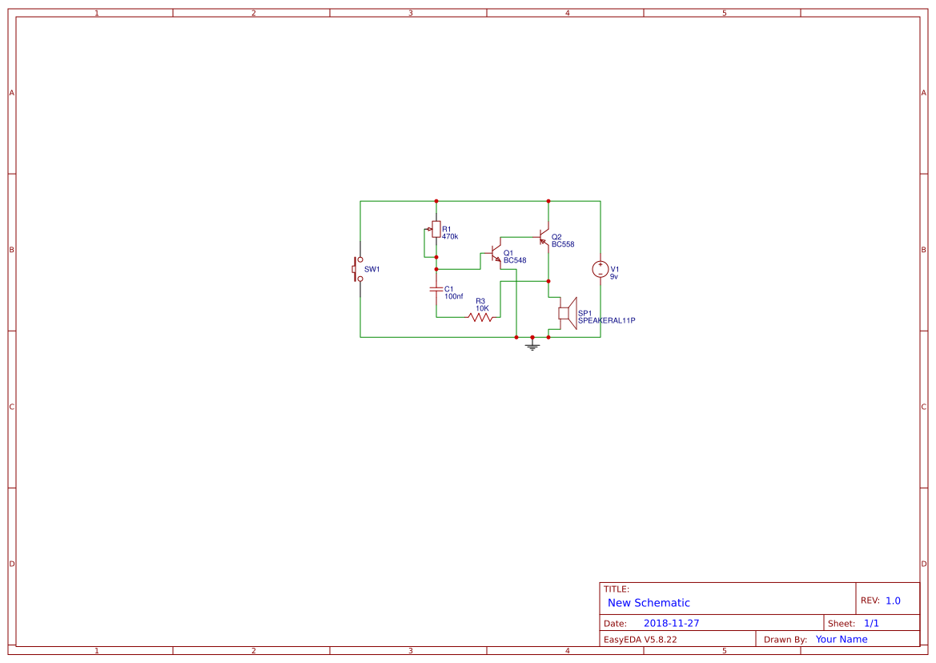Select the R3 10K resistor symbol
936x663 pixels.
click(x=480, y=317)
